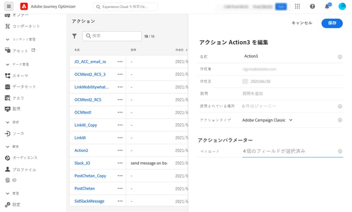Click the 設定 gear icon
352x212 pixels.
pyautogui.click(x=8, y=204)
